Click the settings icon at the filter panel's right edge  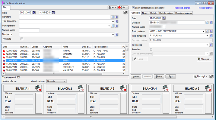(125, 13)
